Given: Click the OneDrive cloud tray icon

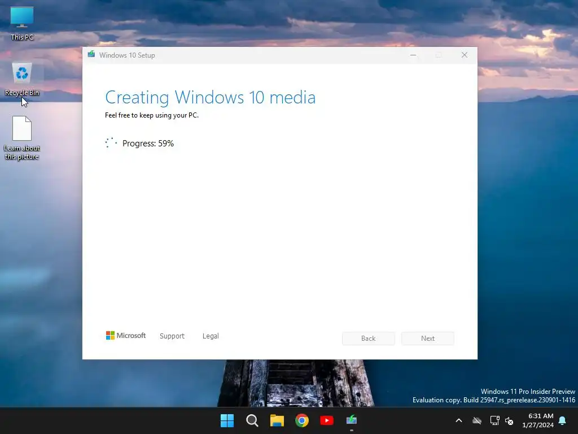Looking at the screenshot, I should (477, 420).
